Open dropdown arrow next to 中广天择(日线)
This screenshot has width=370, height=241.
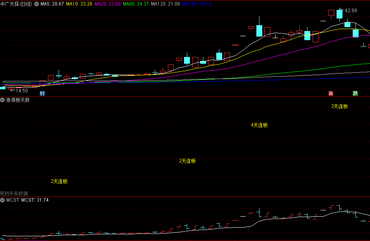tap(37, 4)
